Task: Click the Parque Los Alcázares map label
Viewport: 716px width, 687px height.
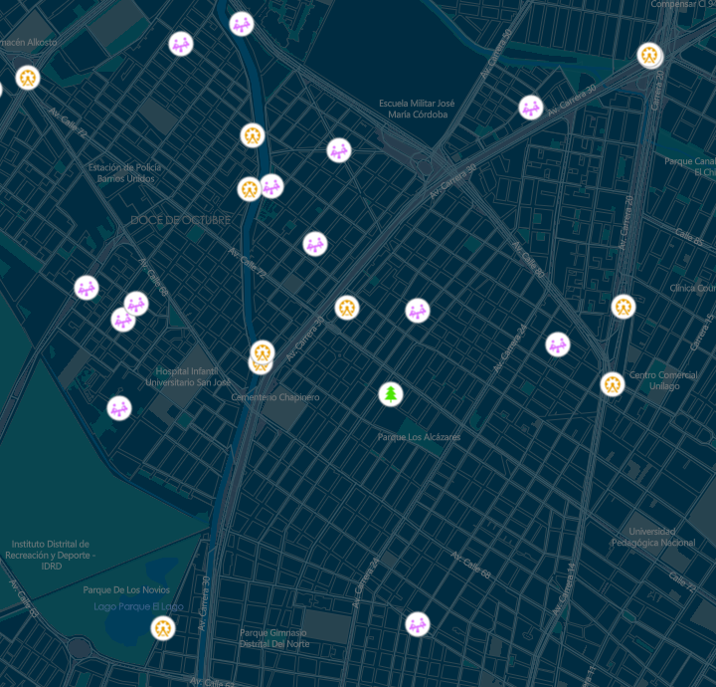Action: (419, 437)
